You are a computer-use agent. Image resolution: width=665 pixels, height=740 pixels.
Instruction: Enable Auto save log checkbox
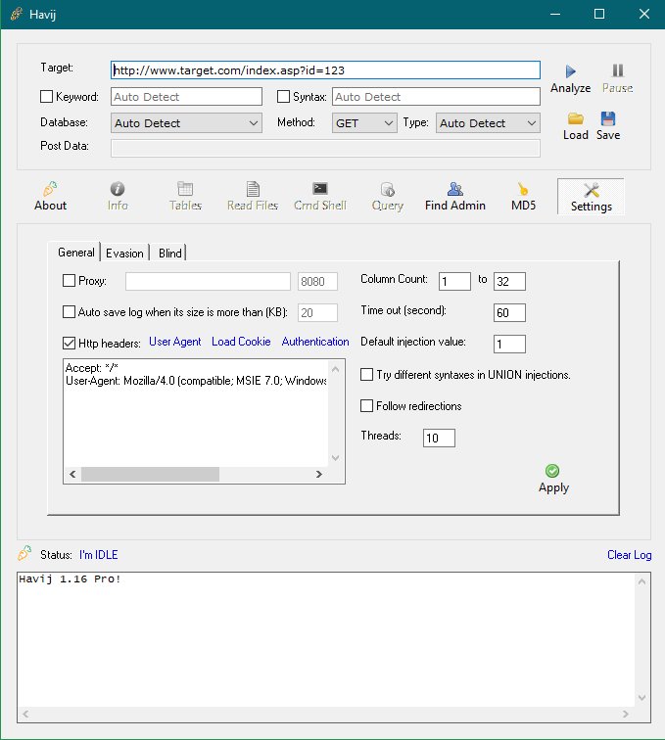(x=69, y=311)
